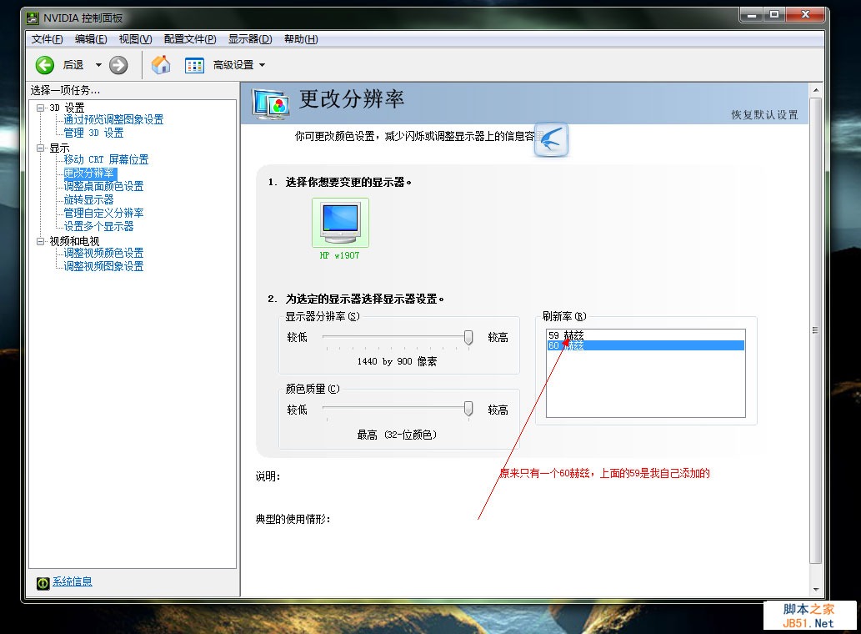Collapse the 显示 tree node
Image resolution: width=861 pixels, height=634 pixels.
41,148
